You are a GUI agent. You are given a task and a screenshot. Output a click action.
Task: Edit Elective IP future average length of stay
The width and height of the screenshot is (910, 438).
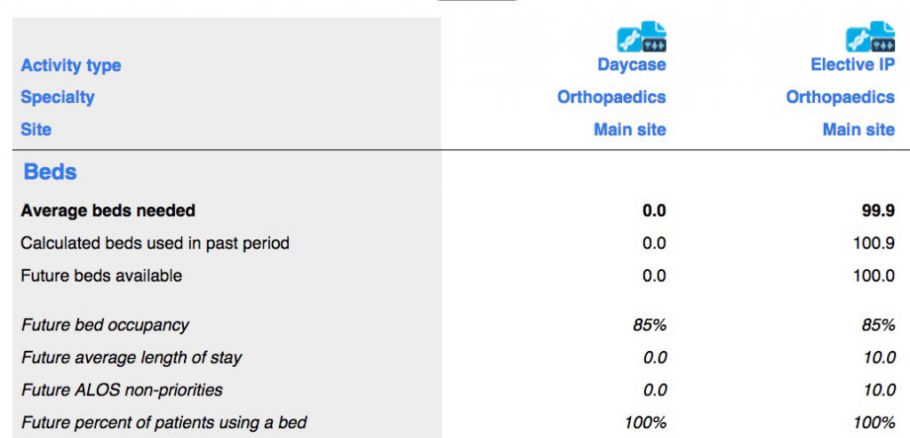pyautogui.click(x=879, y=357)
